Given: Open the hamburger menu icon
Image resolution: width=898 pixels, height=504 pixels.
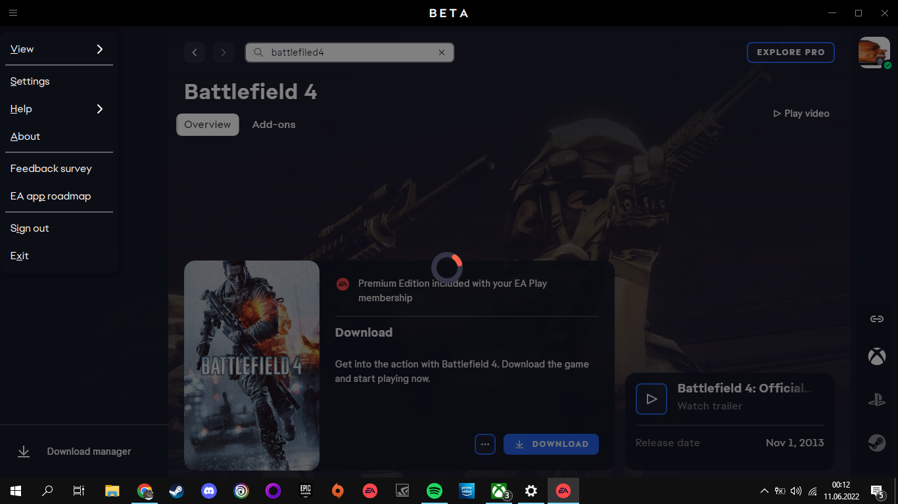Looking at the screenshot, I should click(13, 13).
